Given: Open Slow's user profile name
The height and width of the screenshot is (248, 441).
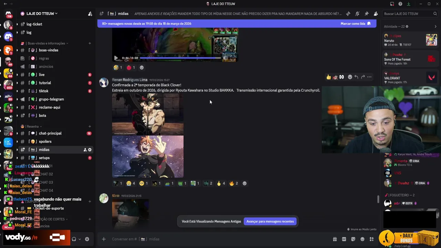Looking at the screenshot, I should [116, 196].
